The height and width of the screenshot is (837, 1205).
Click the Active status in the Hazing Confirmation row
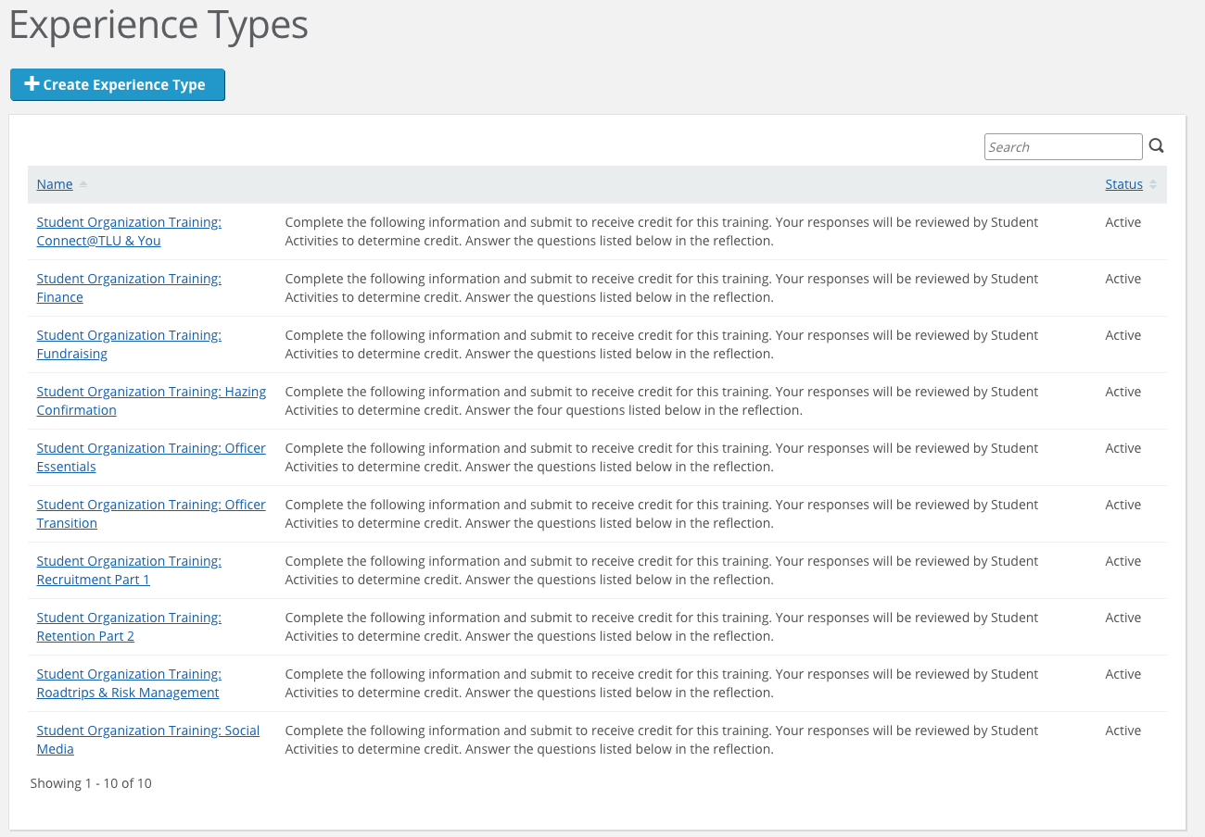click(x=1123, y=392)
